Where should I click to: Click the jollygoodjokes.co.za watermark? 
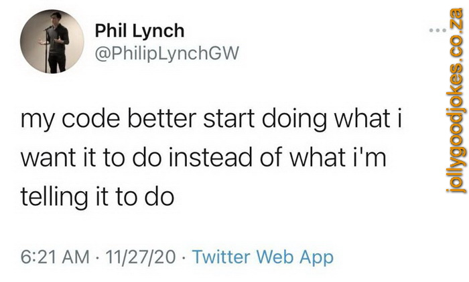(x=456, y=101)
